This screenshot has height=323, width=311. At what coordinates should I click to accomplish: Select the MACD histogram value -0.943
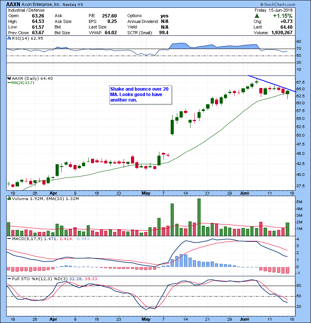click(x=82, y=239)
